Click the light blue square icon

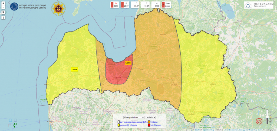click(x=11, y=120)
